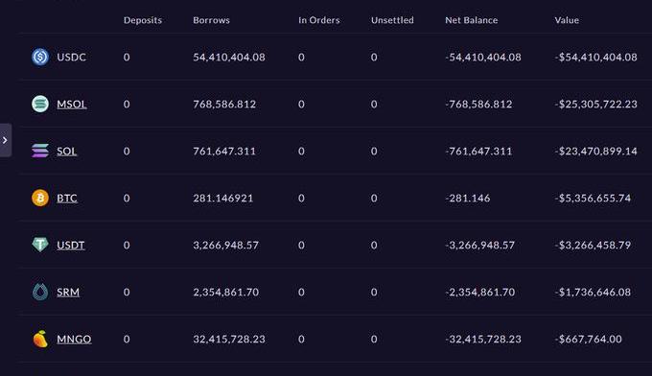Click the SRM droplet icon
This screenshot has width=652, height=376.
click(40, 292)
